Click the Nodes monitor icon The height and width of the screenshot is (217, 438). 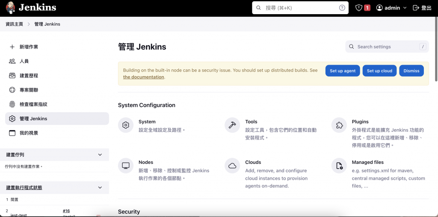coord(126,166)
